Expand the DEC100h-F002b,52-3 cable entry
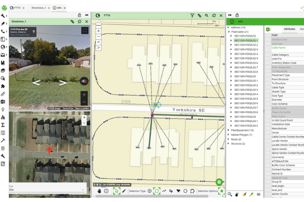The image size is (304, 202). (x=231, y=49)
